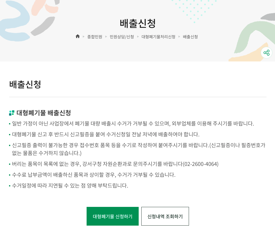This screenshot has height=230, width=275.
Task: Click the 대형폐기물 배출신청 section heading
Action: point(44,113)
